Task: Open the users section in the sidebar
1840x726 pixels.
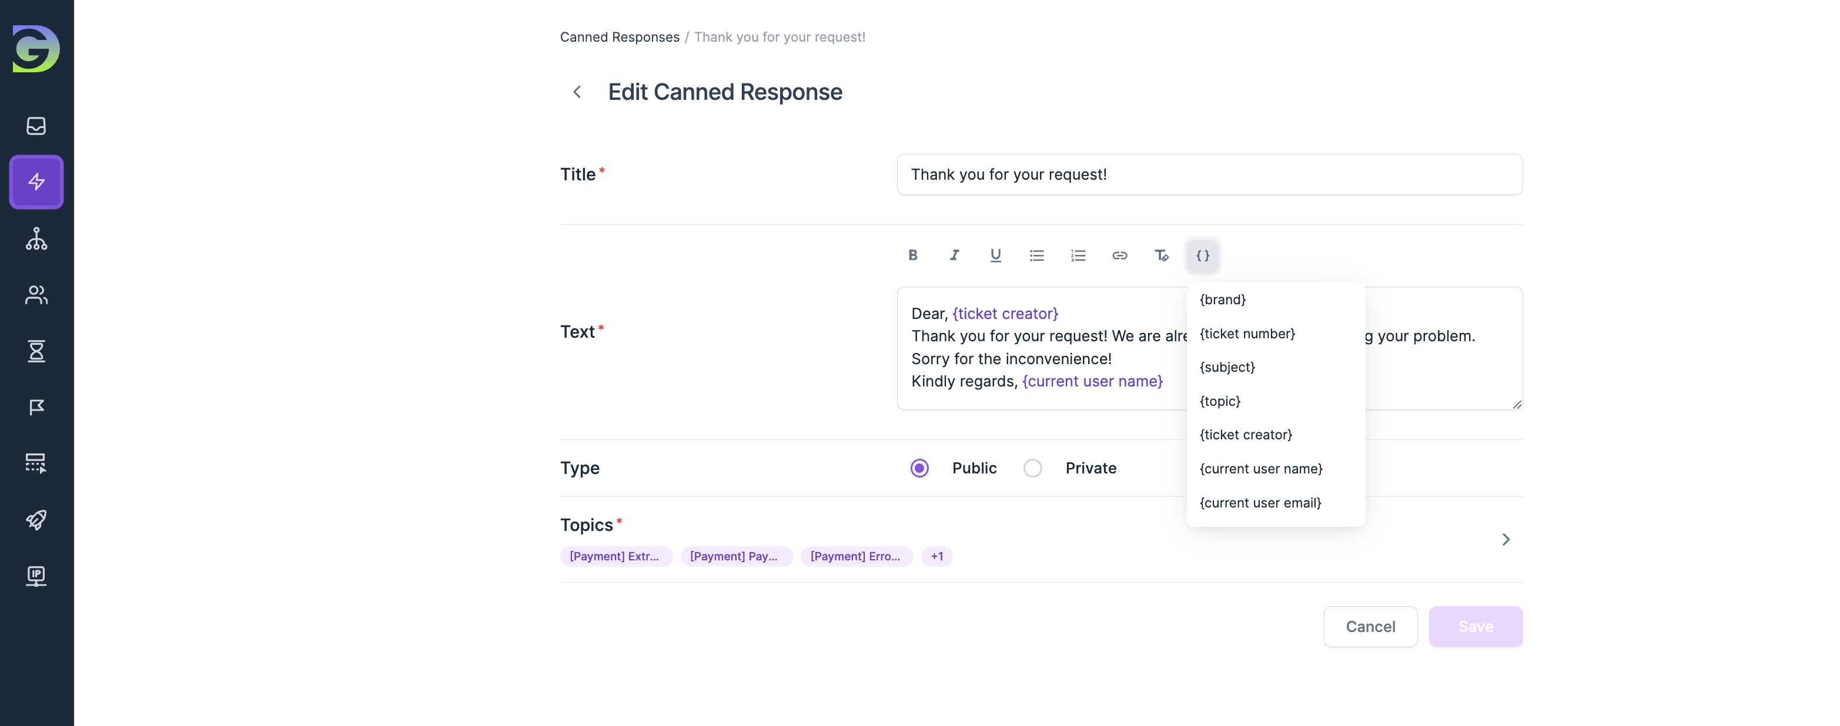Action: pyautogui.click(x=36, y=295)
